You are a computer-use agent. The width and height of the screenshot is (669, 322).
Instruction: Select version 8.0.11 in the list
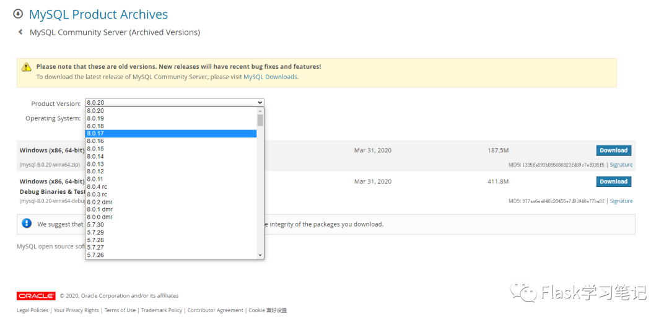click(x=171, y=179)
